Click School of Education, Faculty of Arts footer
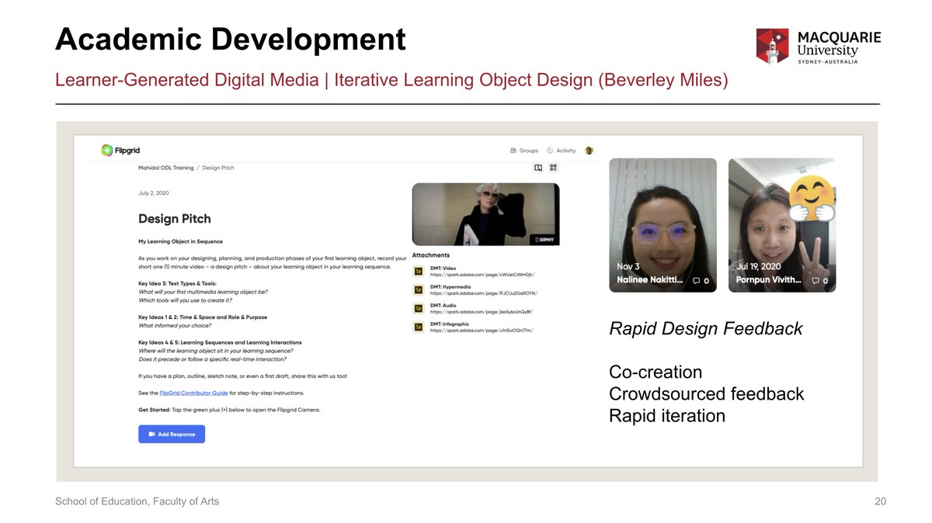932x523 pixels. tap(137, 501)
